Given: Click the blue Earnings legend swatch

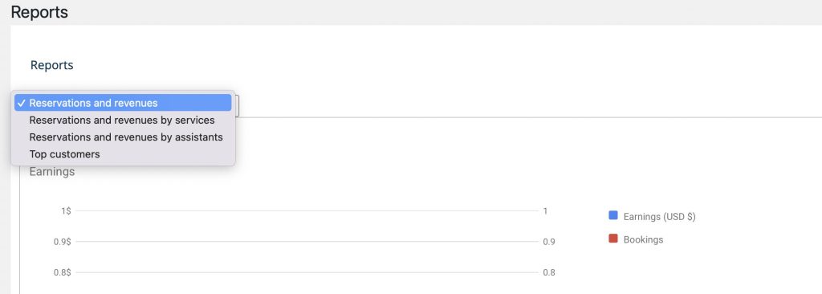Looking at the screenshot, I should [x=612, y=215].
